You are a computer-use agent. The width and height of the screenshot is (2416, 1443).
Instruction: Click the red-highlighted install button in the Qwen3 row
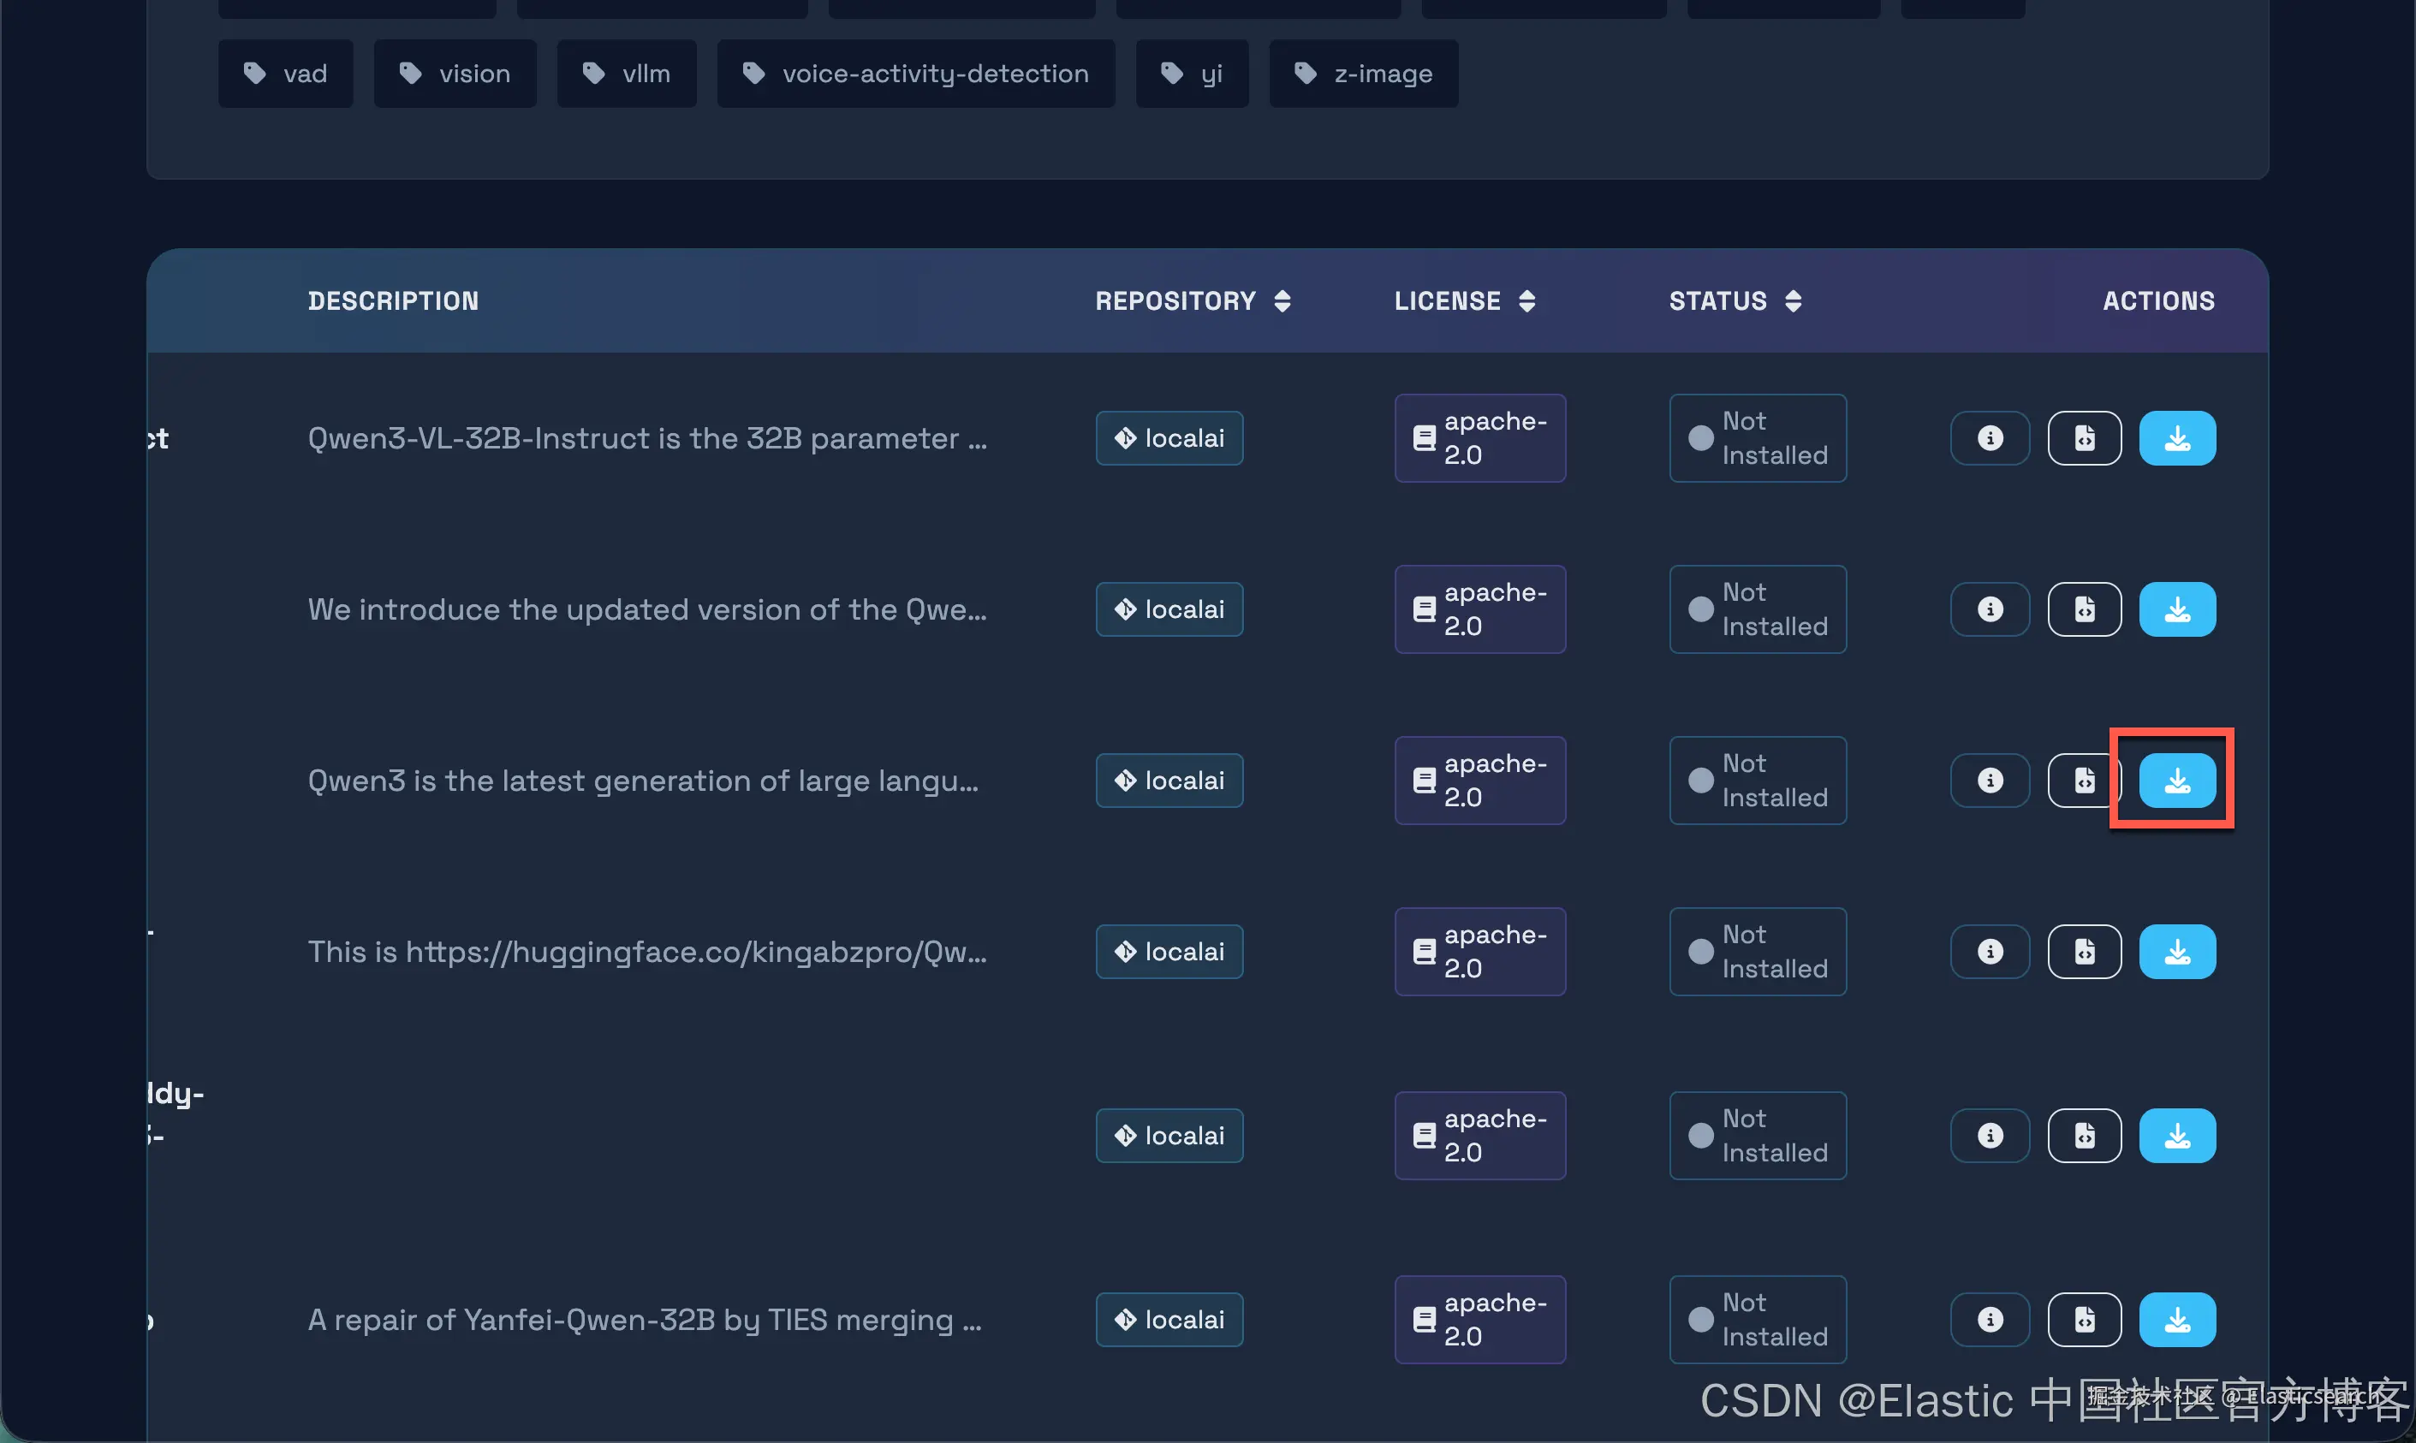[x=2177, y=781]
